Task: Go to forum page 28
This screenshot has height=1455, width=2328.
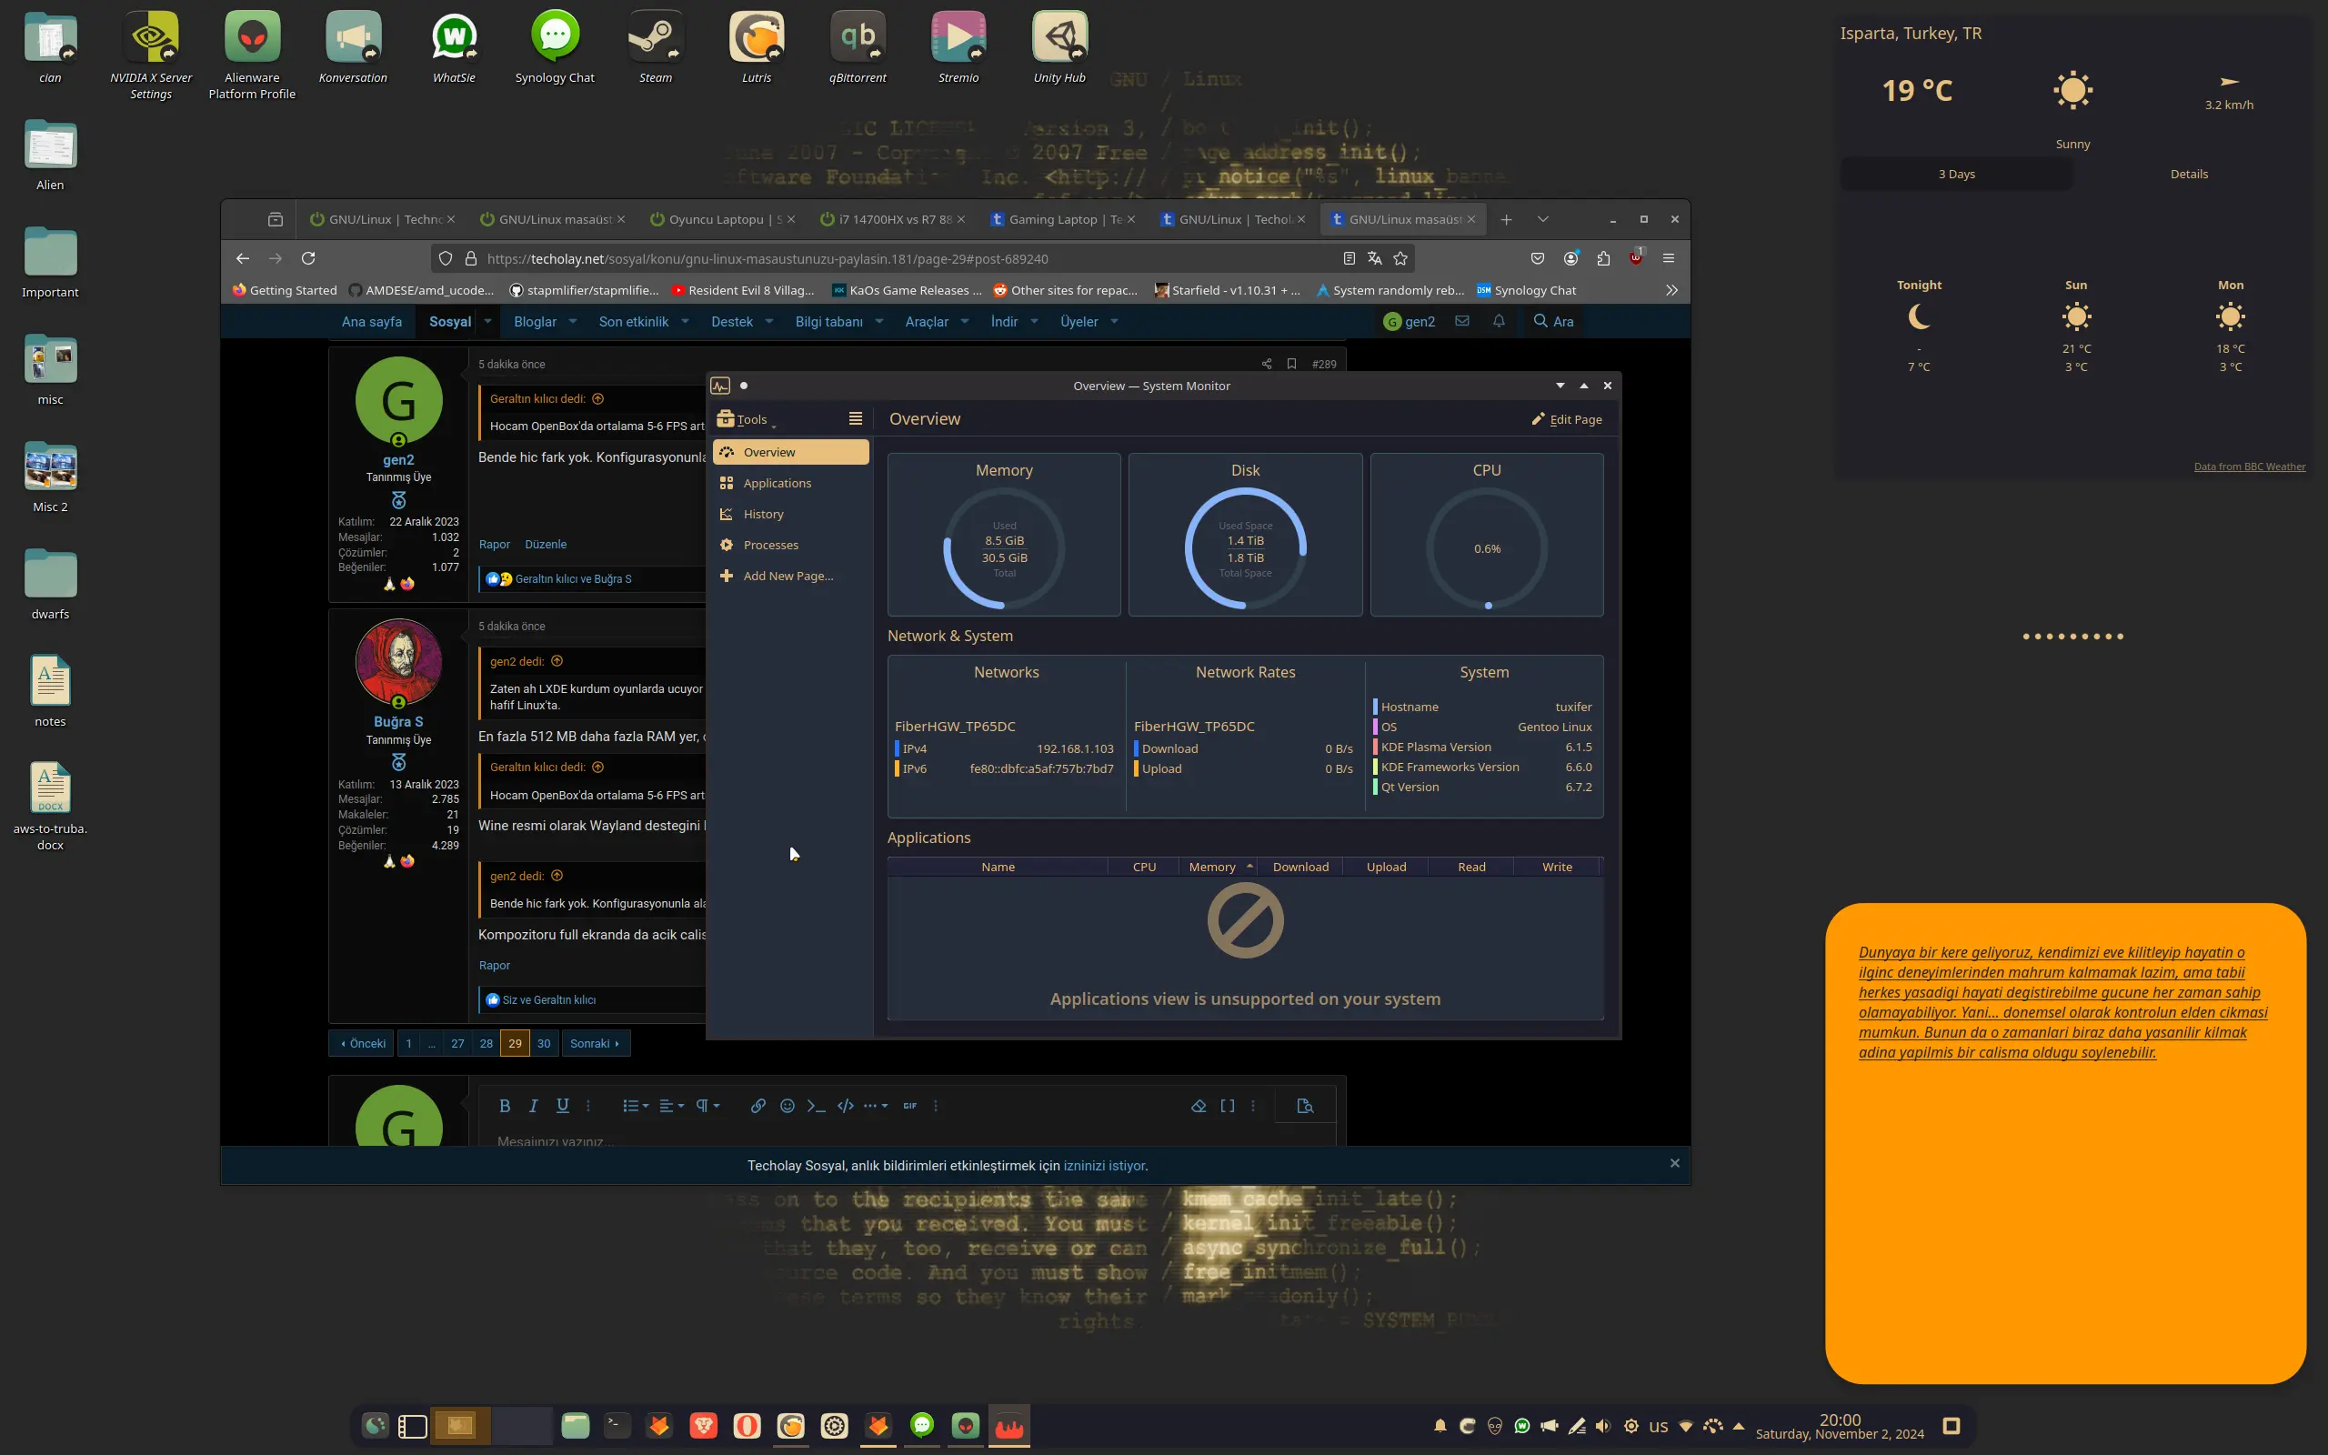Action: [x=486, y=1043]
